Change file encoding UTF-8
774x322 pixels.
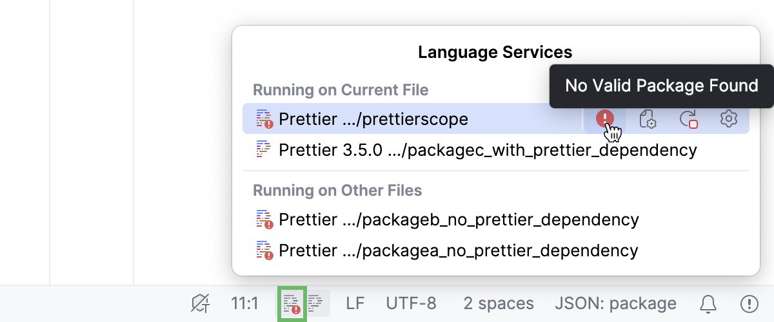click(411, 303)
